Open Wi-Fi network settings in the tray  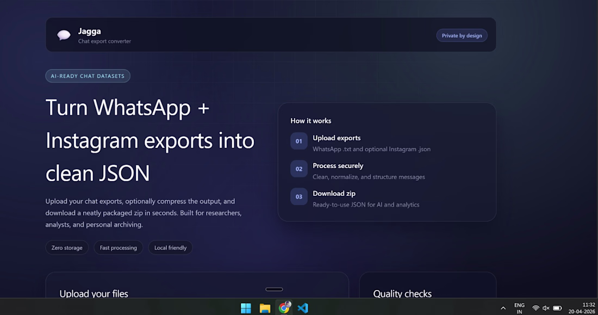pos(535,308)
